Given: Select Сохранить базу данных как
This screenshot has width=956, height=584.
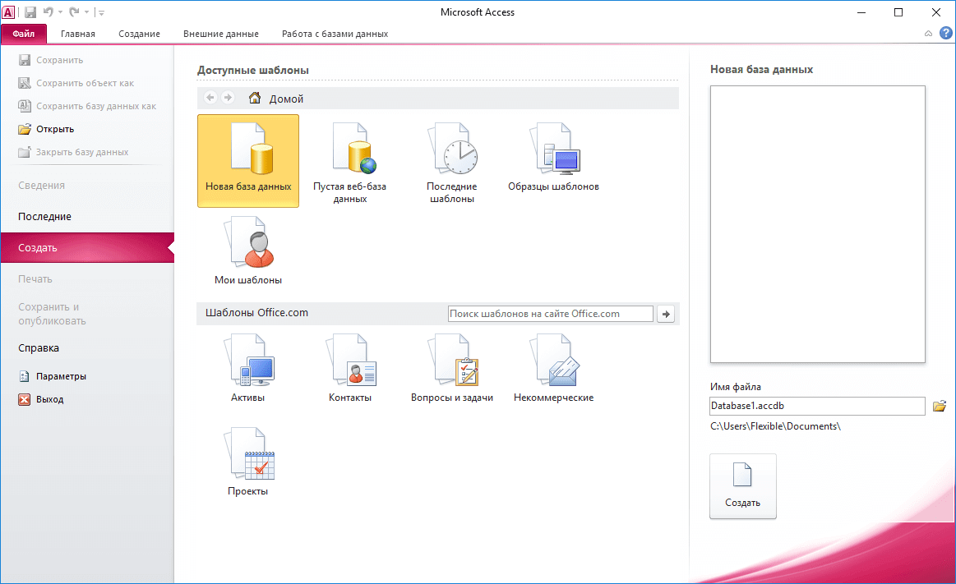Looking at the screenshot, I should point(87,106).
